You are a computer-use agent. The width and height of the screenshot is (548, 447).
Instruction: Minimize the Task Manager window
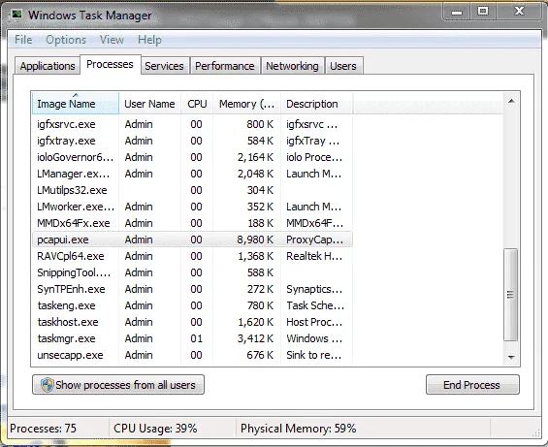(x=457, y=12)
